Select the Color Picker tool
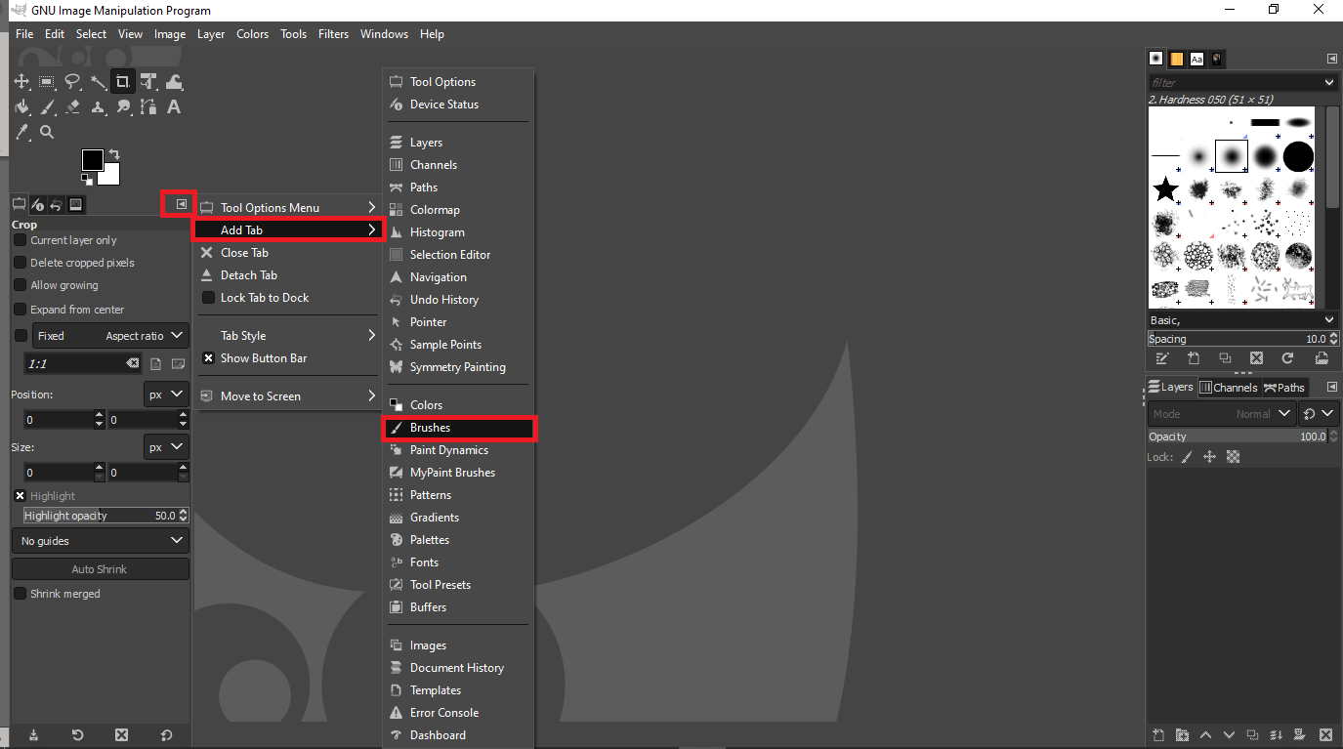Image resolution: width=1343 pixels, height=749 pixels. click(x=21, y=132)
